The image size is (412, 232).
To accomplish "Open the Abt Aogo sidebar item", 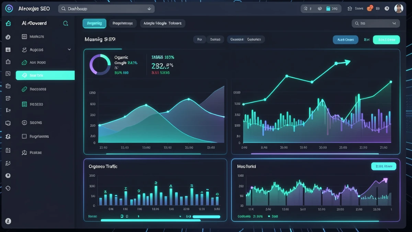I will coord(34,63).
